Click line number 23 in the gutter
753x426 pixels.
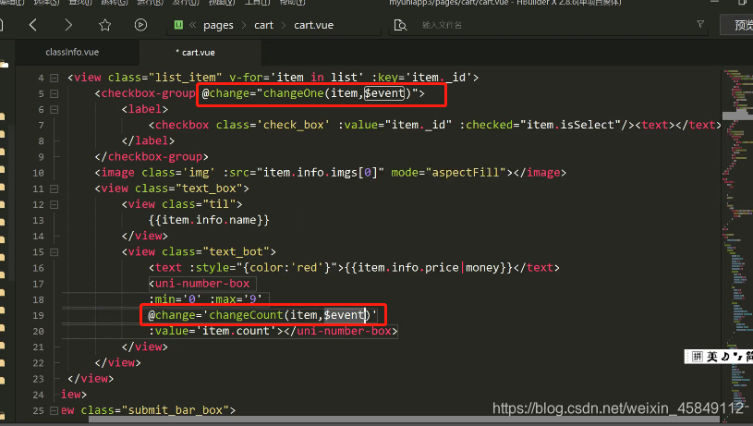(x=39, y=379)
